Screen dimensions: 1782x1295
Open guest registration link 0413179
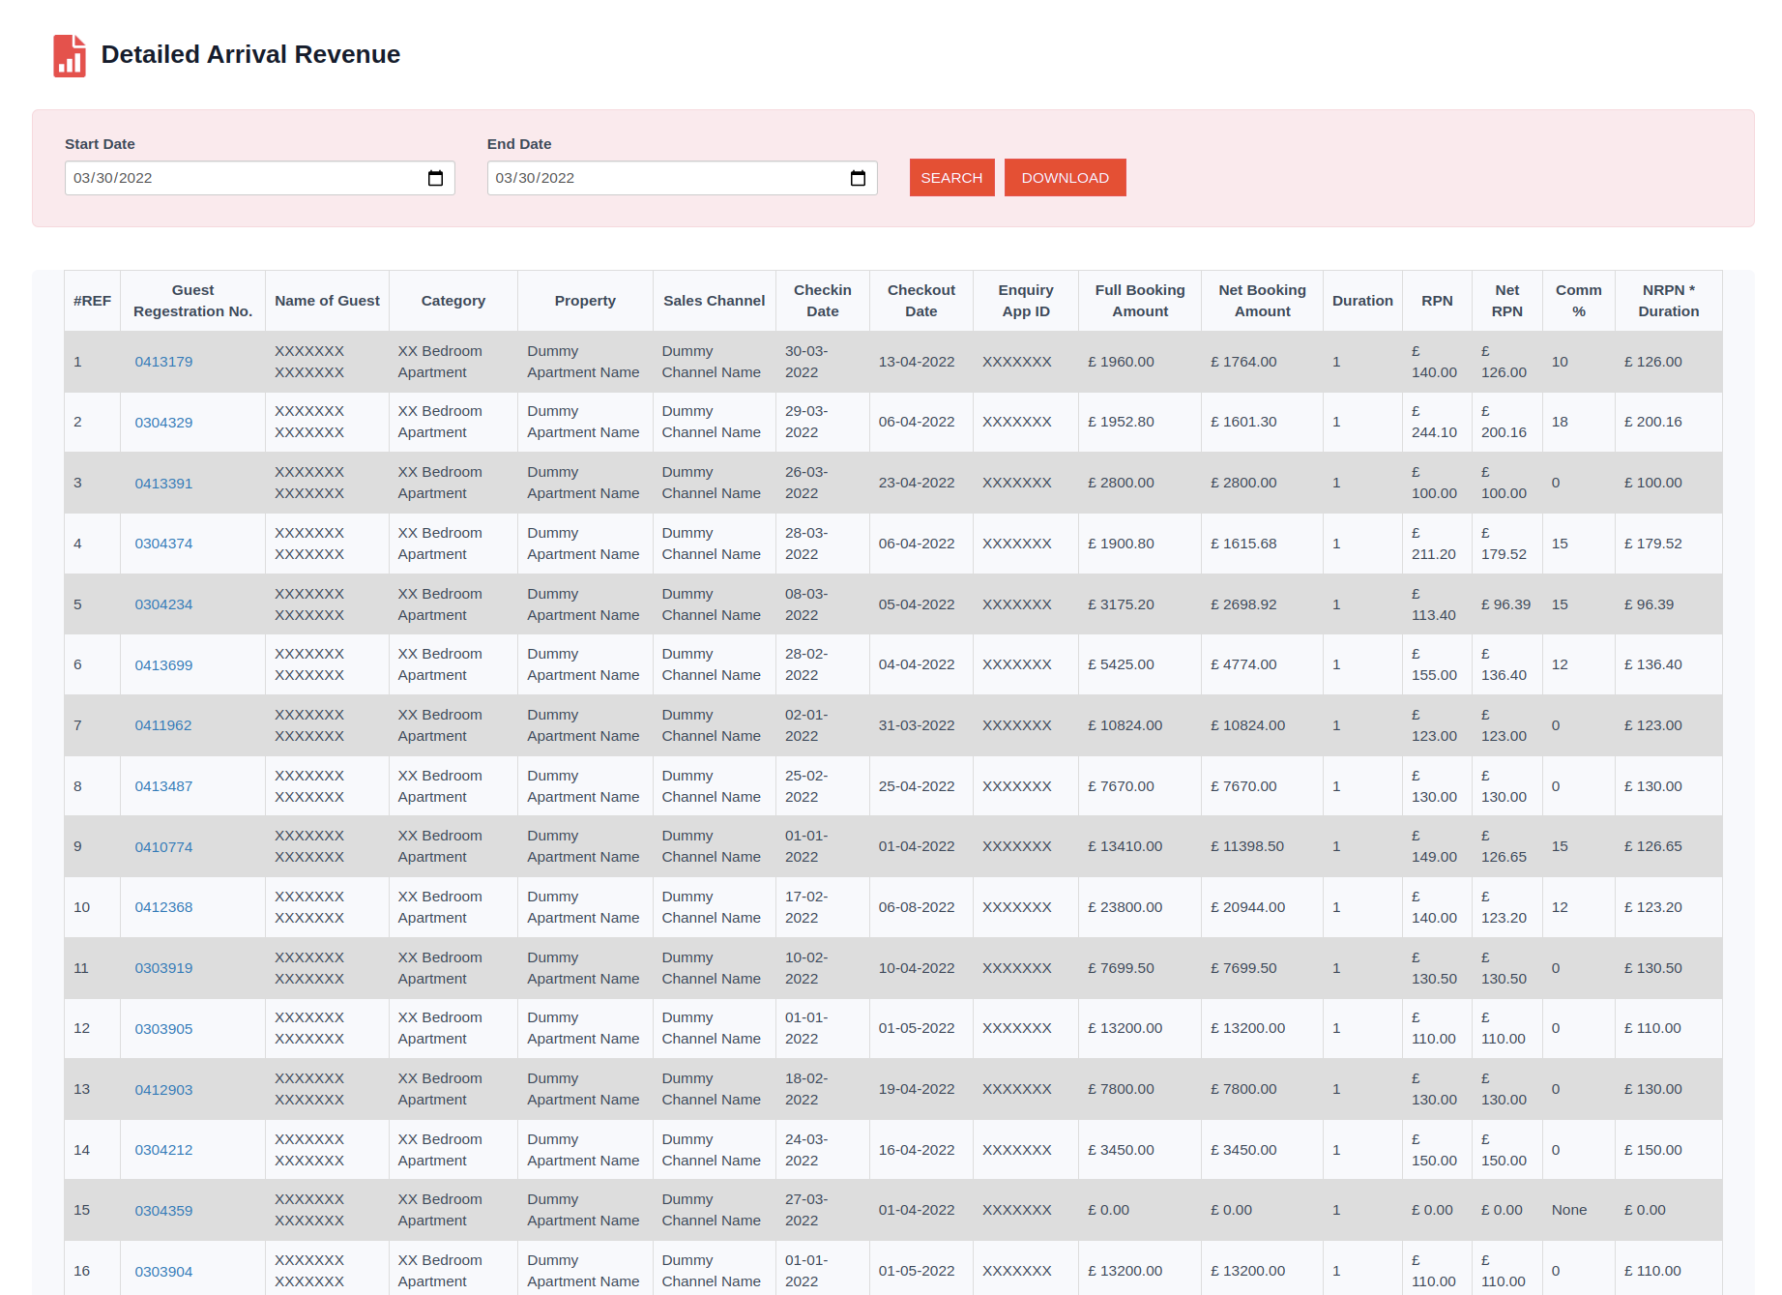[163, 362]
